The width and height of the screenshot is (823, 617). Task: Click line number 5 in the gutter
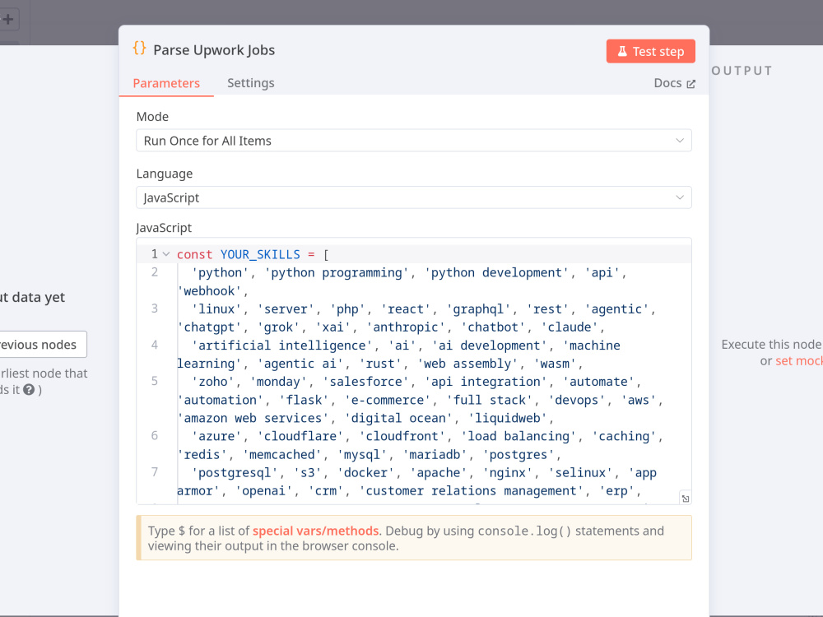tap(155, 381)
